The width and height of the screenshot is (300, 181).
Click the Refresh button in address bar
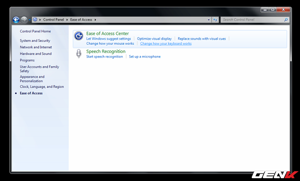215,20
